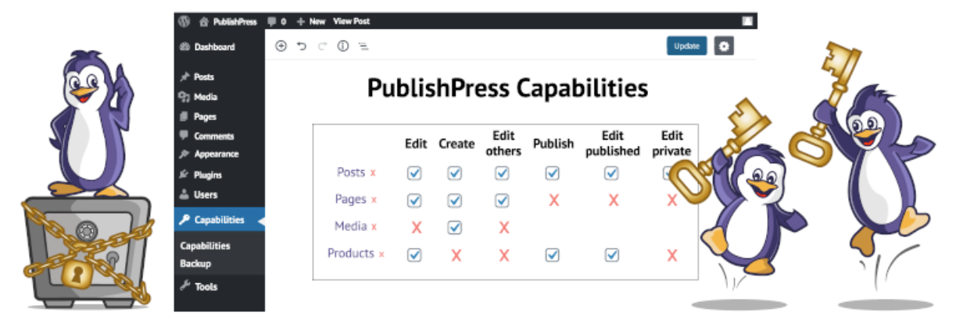Click View Post in admin bar
The width and height of the screenshot is (956, 316).
351,22
